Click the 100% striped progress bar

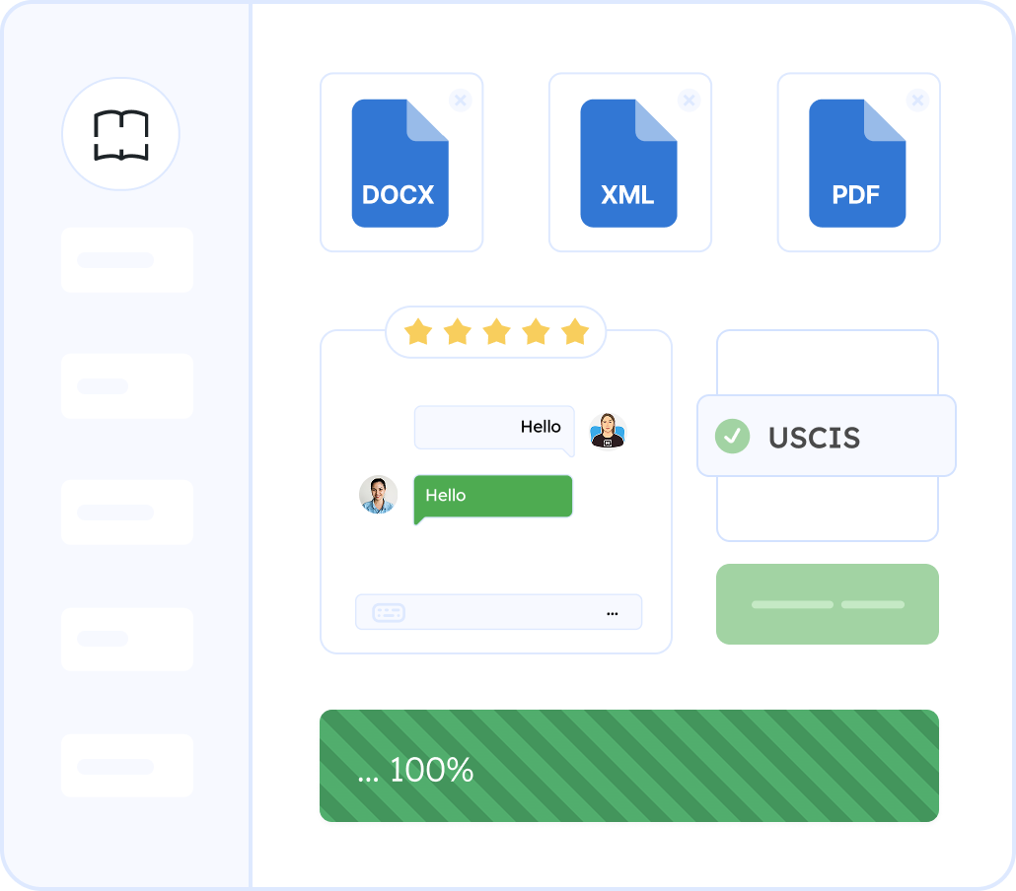click(x=628, y=766)
